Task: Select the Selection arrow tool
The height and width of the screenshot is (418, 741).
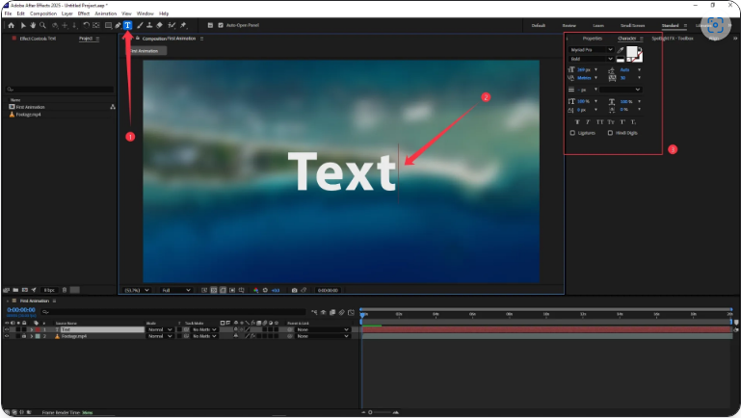Action: click(23, 25)
